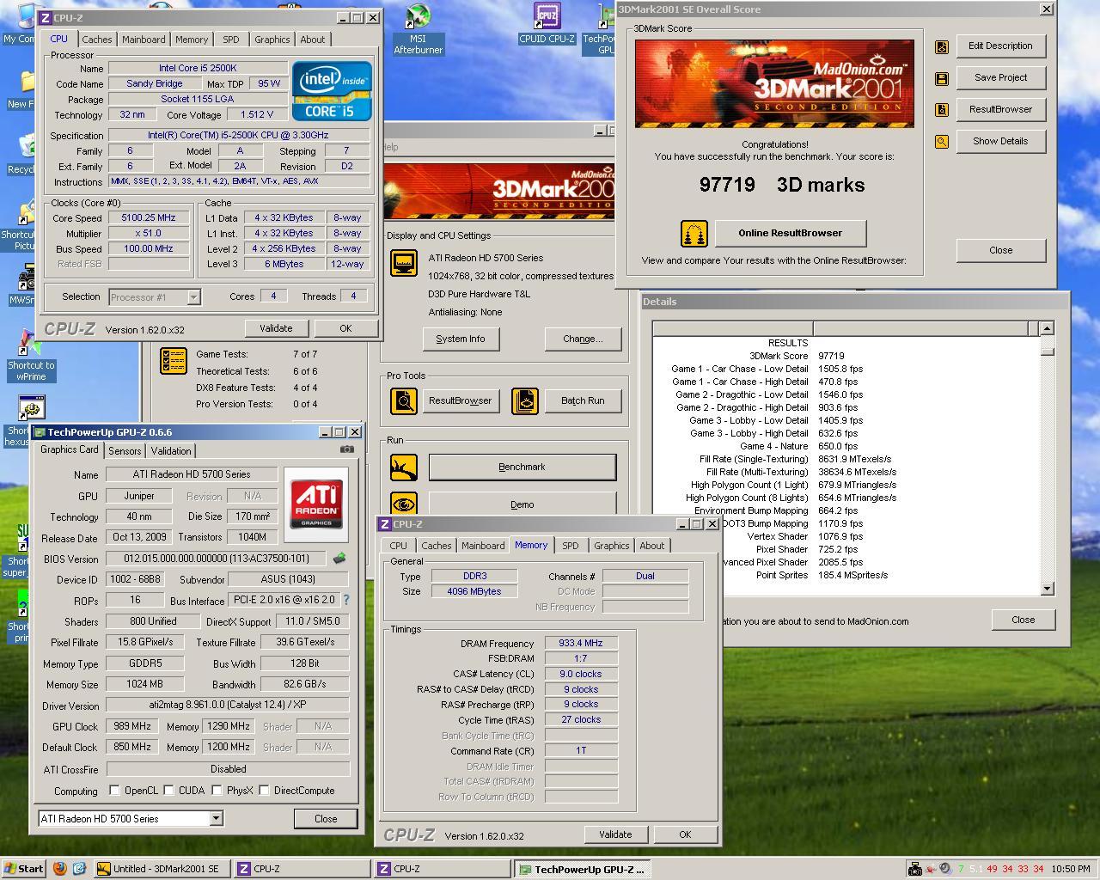Enable the PhysX checkbox in GPU-Z
The image size is (1100, 880).
217,790
